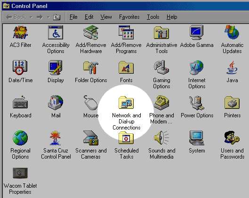This screenshot has width=249, height=198.
Task: Open the AC3 Filter applet
Action: click(x=21, y=32)
